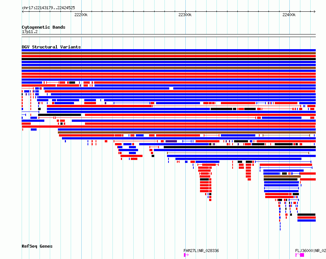The height and width of the screenshot is (259, 326).
Task: Click the 22200k scale label
Action: [81, 15]
